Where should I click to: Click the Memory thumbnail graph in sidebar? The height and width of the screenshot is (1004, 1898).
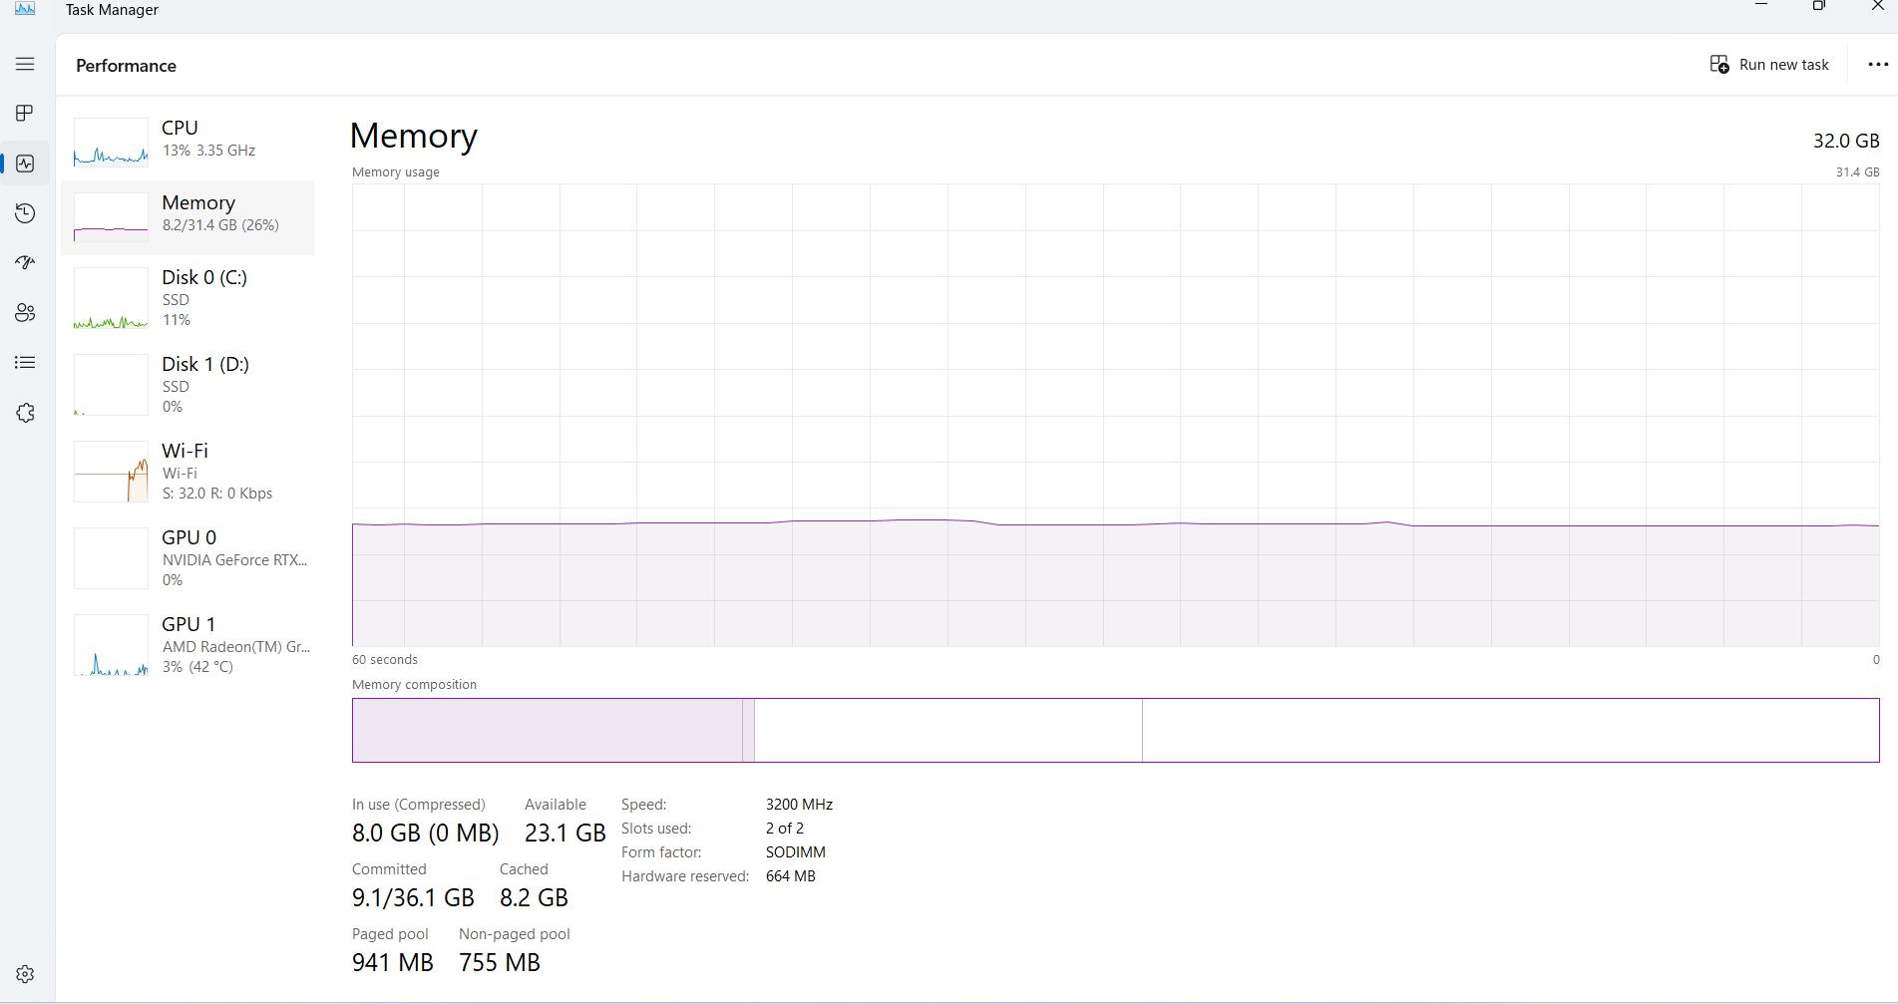(x=111, y=217)
